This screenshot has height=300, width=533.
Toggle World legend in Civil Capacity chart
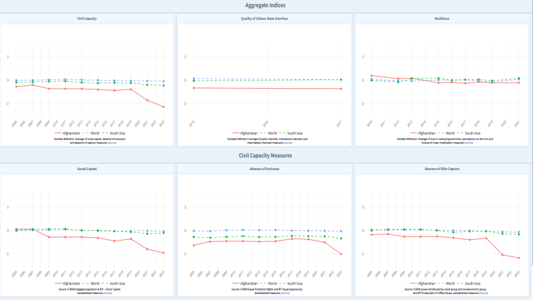(95, 133)
